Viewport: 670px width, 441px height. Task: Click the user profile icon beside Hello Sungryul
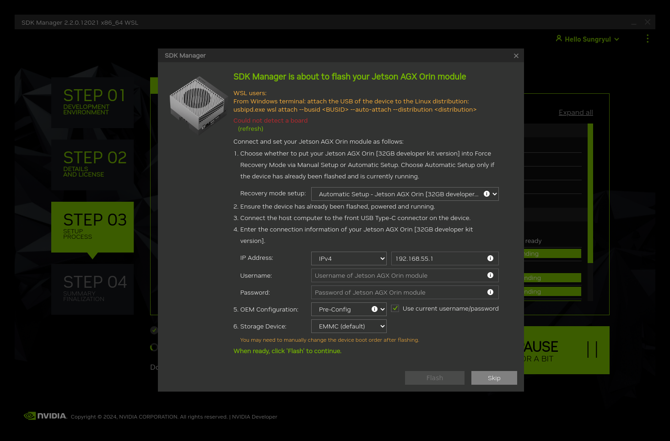pyautogui.click(x=559, y=38)
